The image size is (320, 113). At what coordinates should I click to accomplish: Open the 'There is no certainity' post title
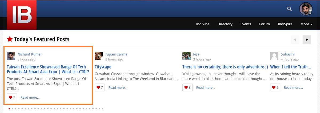[x=225, y=67]
